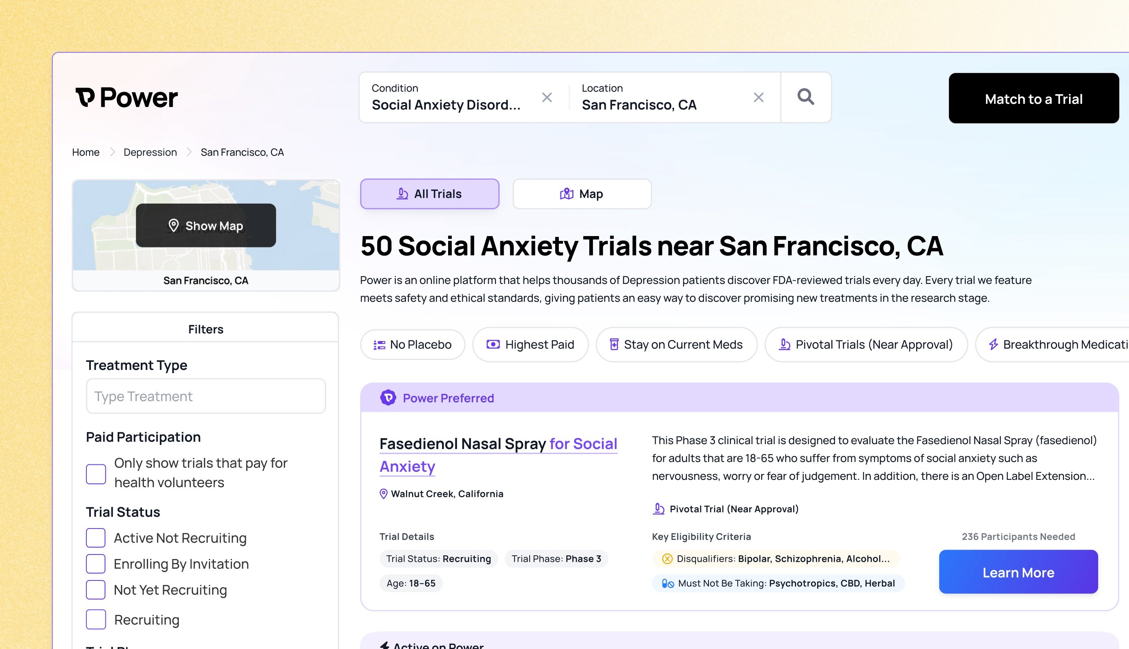
Task: Click the Breakthrough Medication lightning icon
Action: 993,344
